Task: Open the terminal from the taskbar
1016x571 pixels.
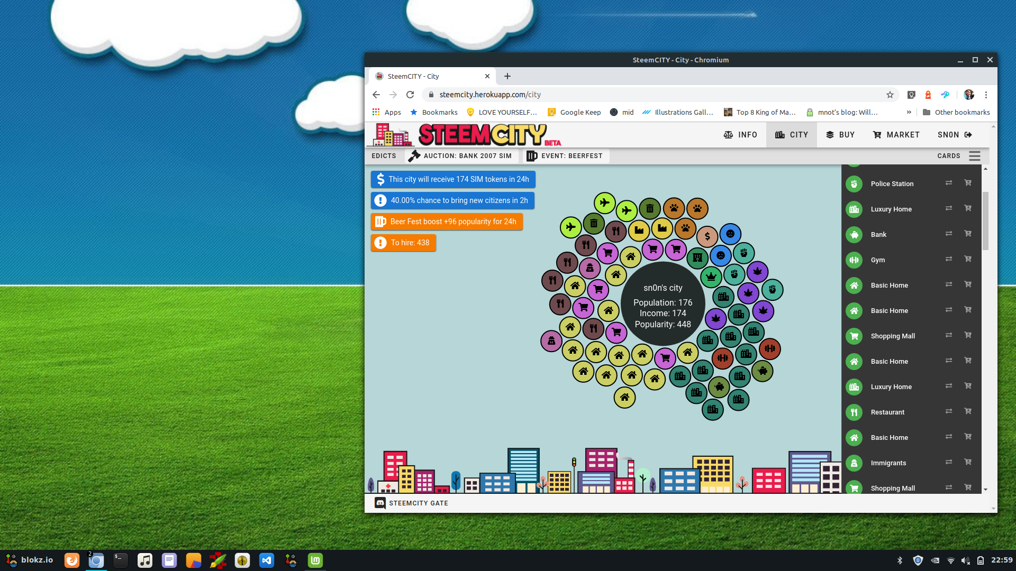Action: pyautogui.click(x=121, y=560)
